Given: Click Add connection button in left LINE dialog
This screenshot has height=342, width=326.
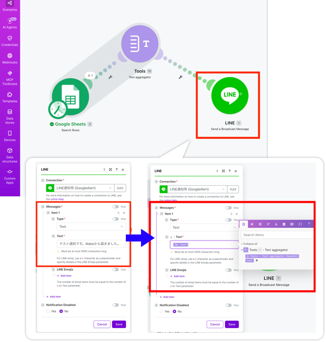Looking at the screenshot, I should (120, 188).
